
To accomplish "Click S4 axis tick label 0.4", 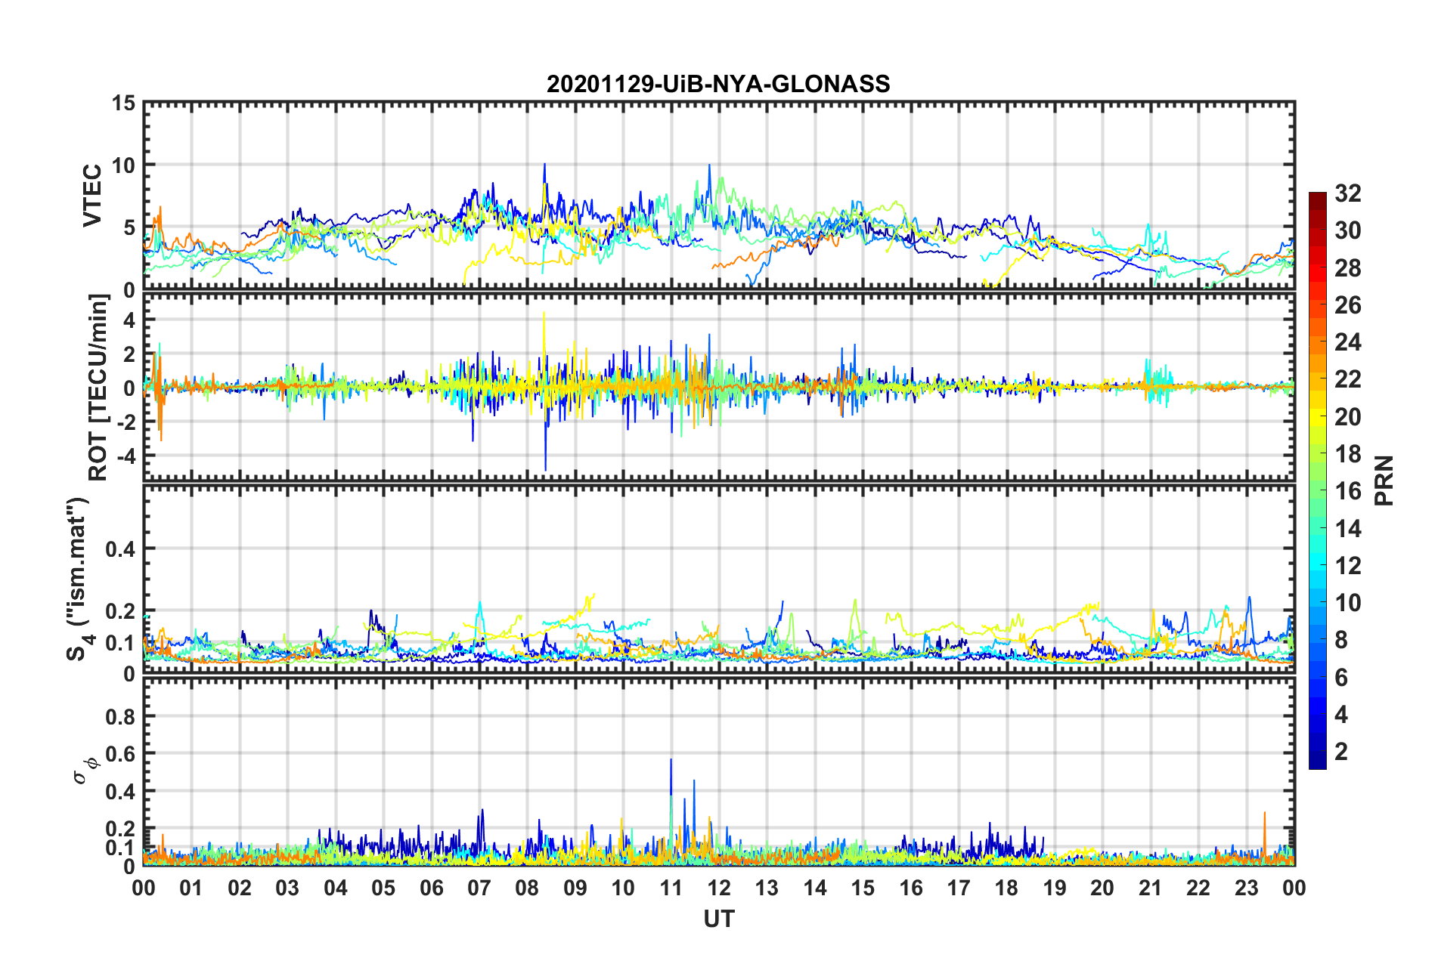I will (x=120, y=549).
